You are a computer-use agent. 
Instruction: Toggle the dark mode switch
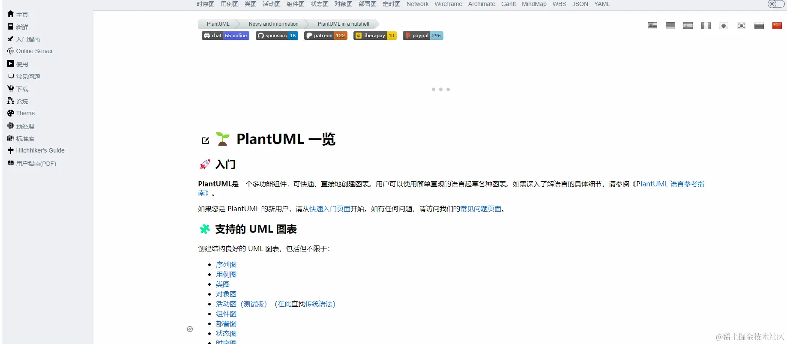tap(776, 4)
